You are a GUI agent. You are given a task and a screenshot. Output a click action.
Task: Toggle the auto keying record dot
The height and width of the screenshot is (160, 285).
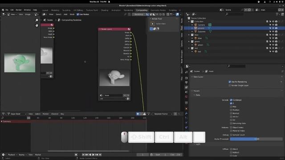coord(76,155)
